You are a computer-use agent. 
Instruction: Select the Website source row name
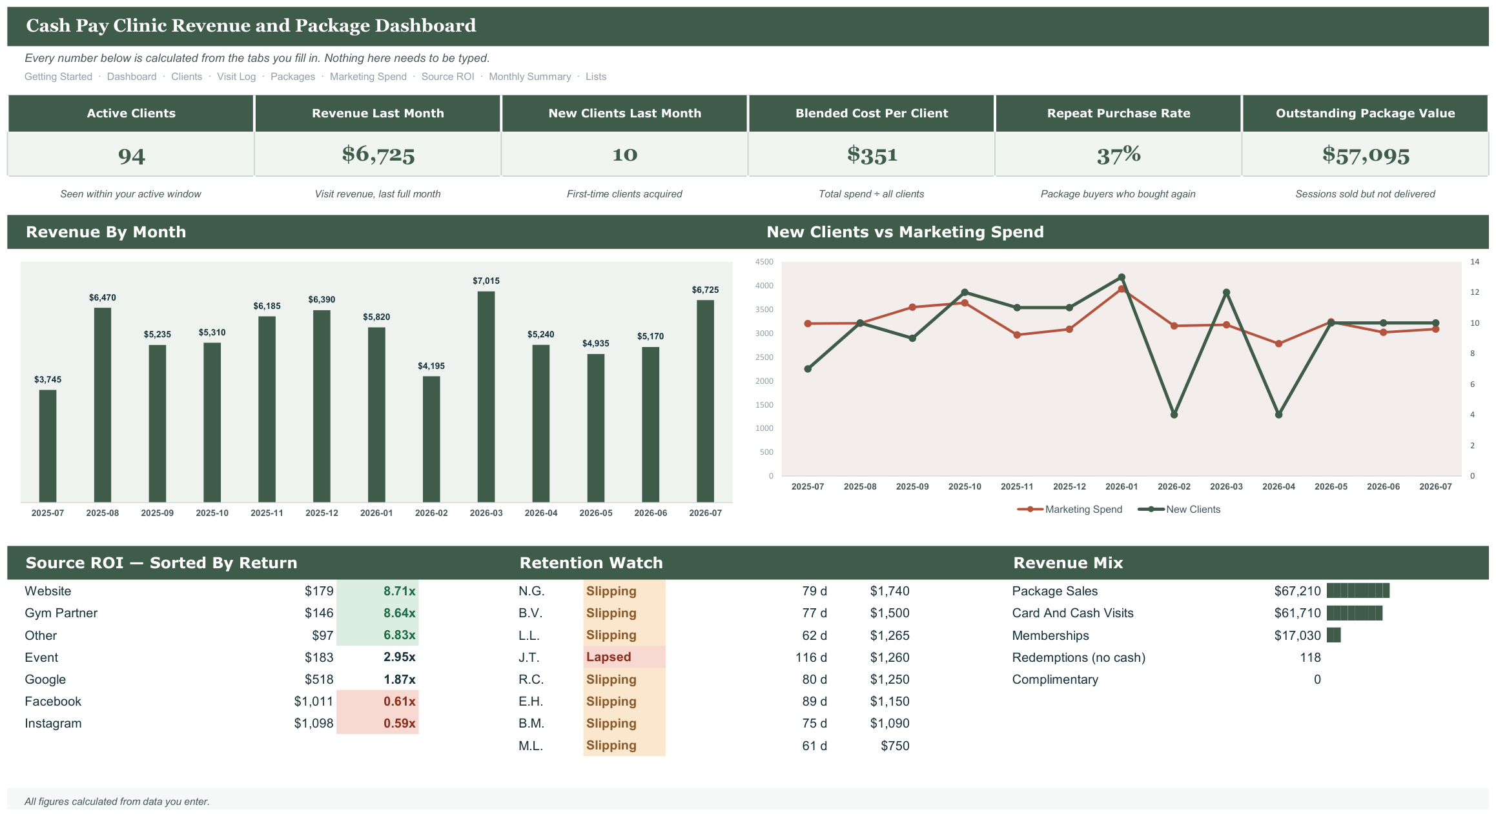(x=48, y=591)
